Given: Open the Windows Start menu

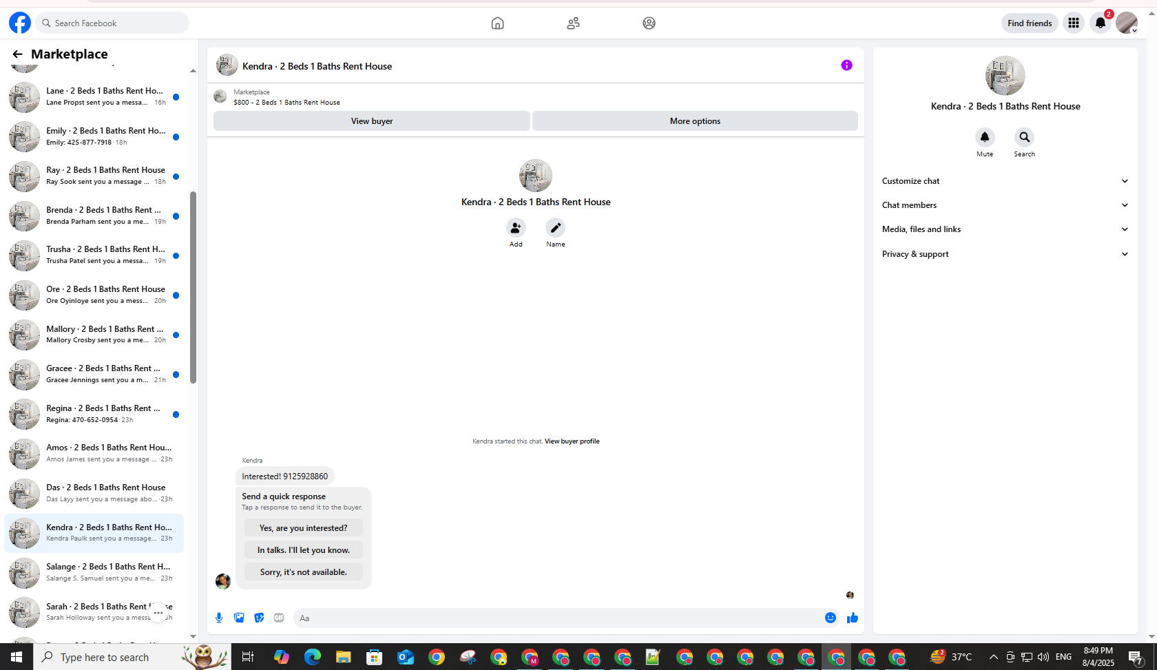Looking at the screenshot, I should (x=17, y=657).
